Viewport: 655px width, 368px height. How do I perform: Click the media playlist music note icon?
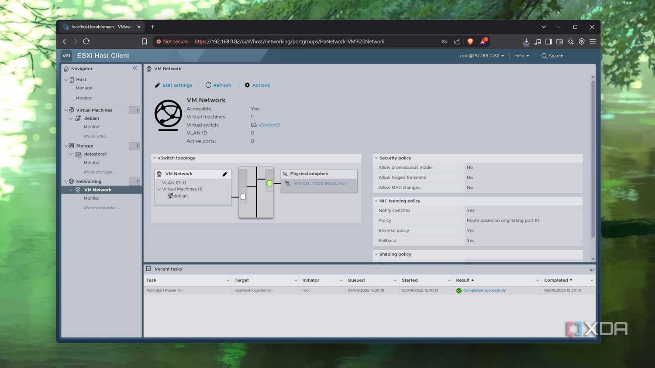538,41
